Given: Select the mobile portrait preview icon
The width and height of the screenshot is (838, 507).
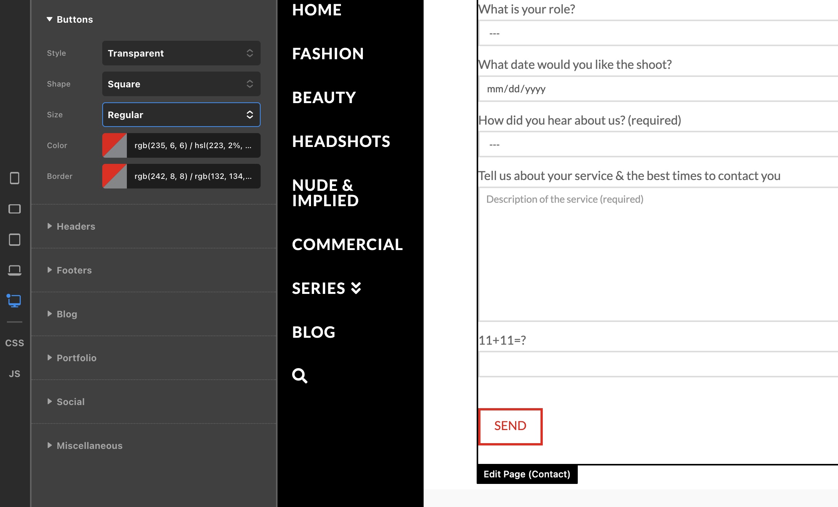Looking at the screenshot, I should [15, 178].
